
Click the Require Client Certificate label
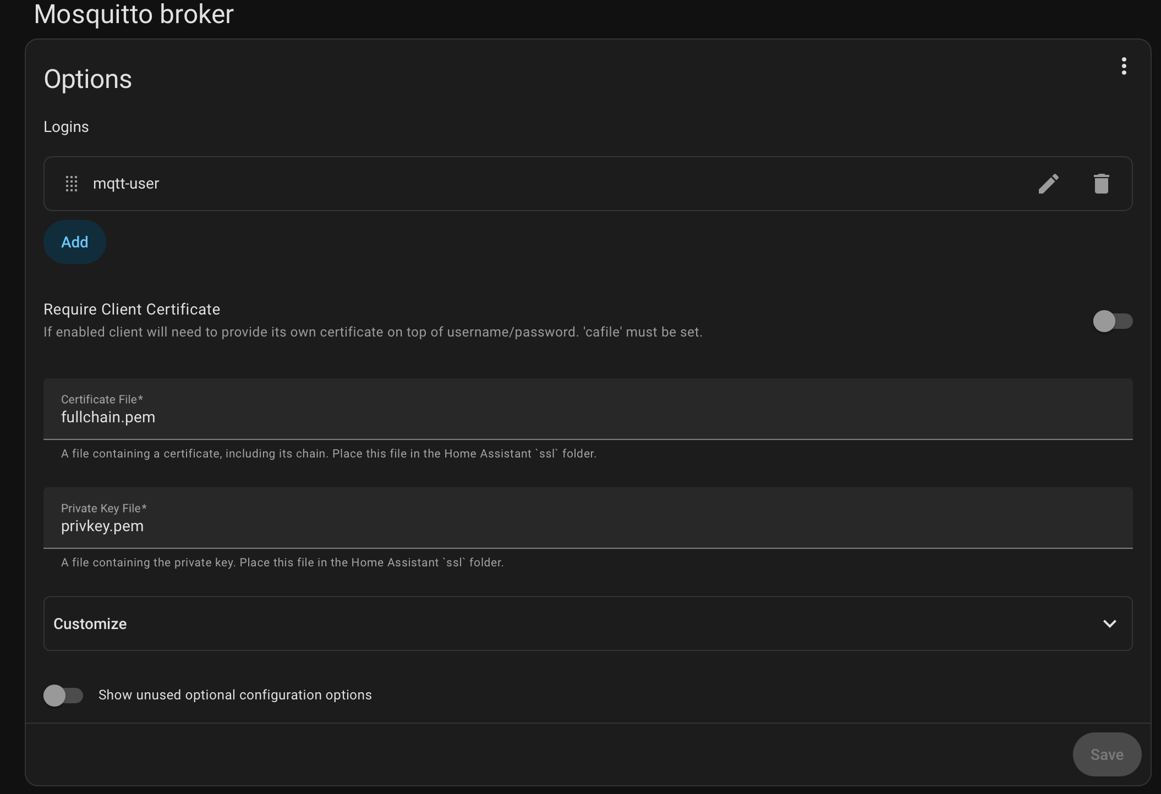click(x=132, y=309)
